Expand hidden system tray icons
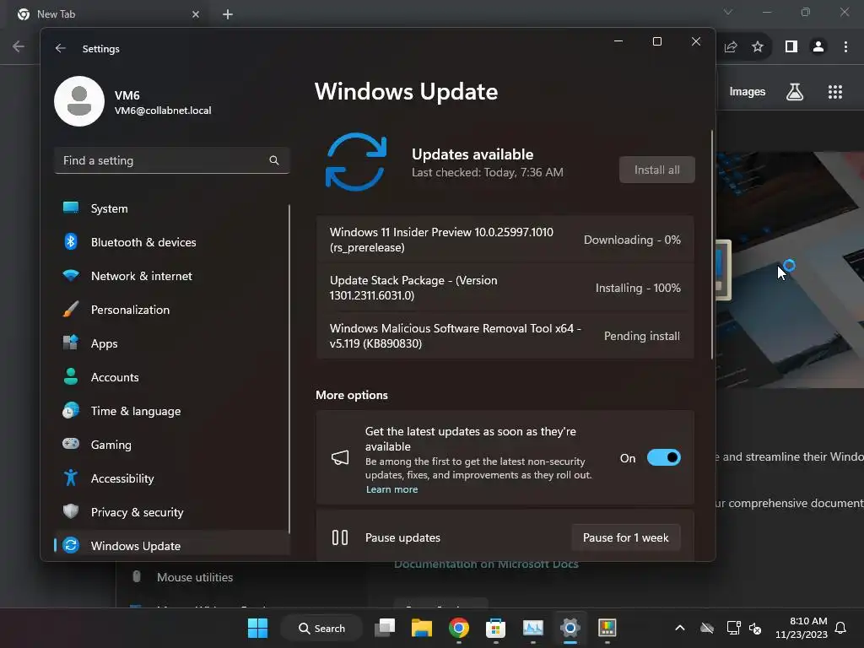Viewport: 864px width, 648px height. (x=680, y=628)
